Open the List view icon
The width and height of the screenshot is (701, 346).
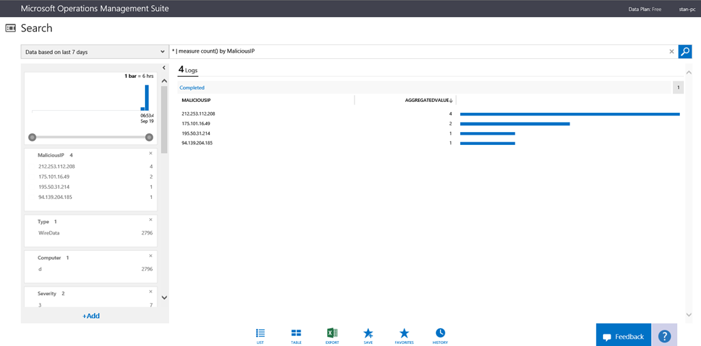tap(260, 334)
